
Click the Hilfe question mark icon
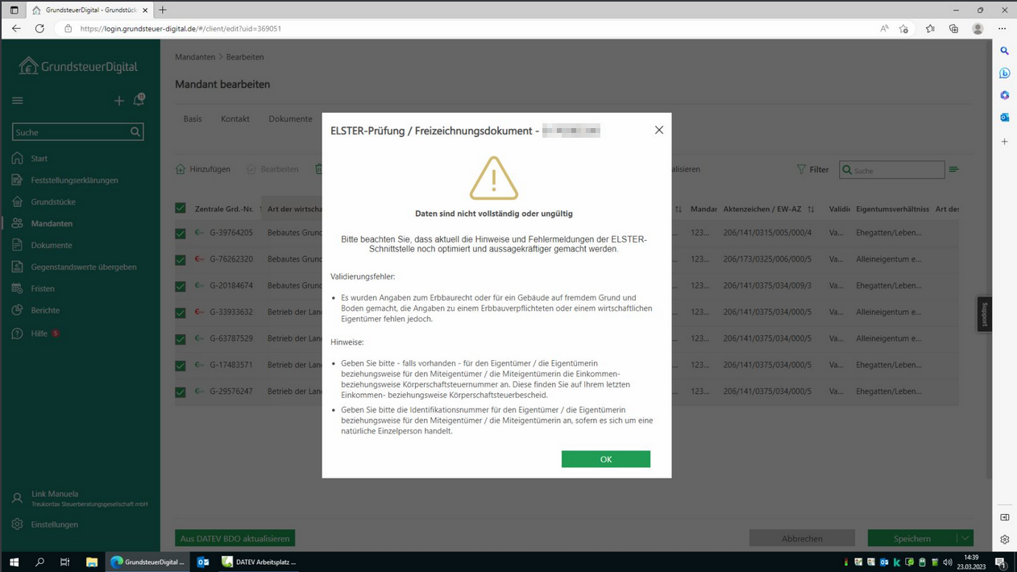[18, 334]
